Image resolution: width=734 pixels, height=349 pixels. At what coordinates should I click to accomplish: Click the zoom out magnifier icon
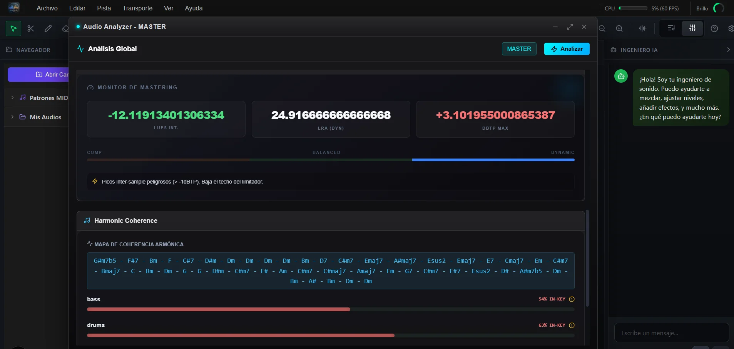(602, 28)
